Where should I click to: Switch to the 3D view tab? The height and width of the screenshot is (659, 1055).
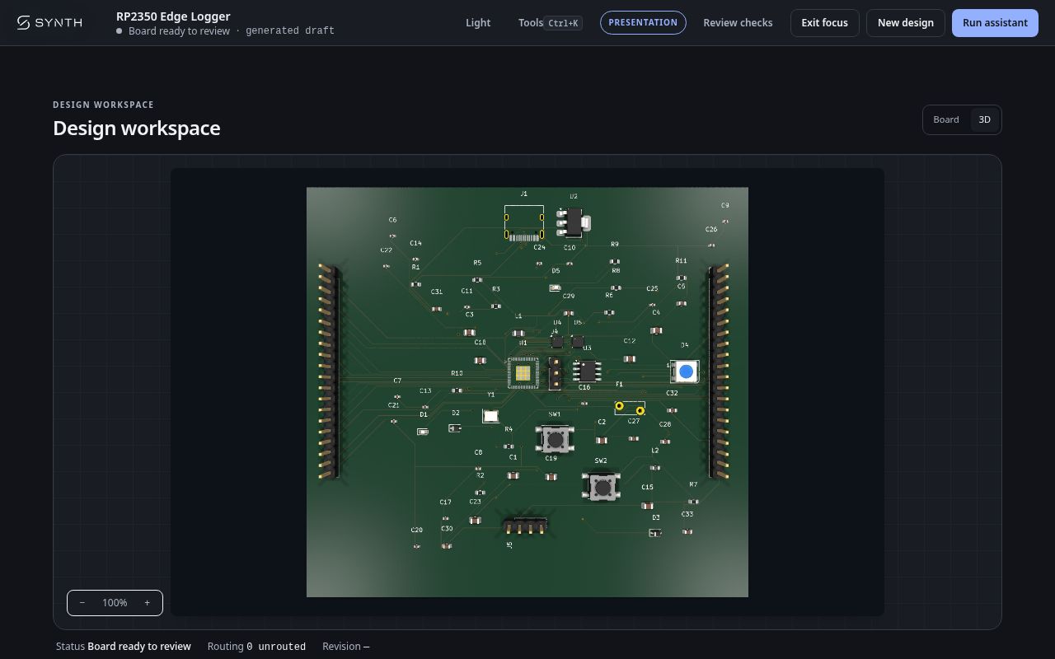984,119
